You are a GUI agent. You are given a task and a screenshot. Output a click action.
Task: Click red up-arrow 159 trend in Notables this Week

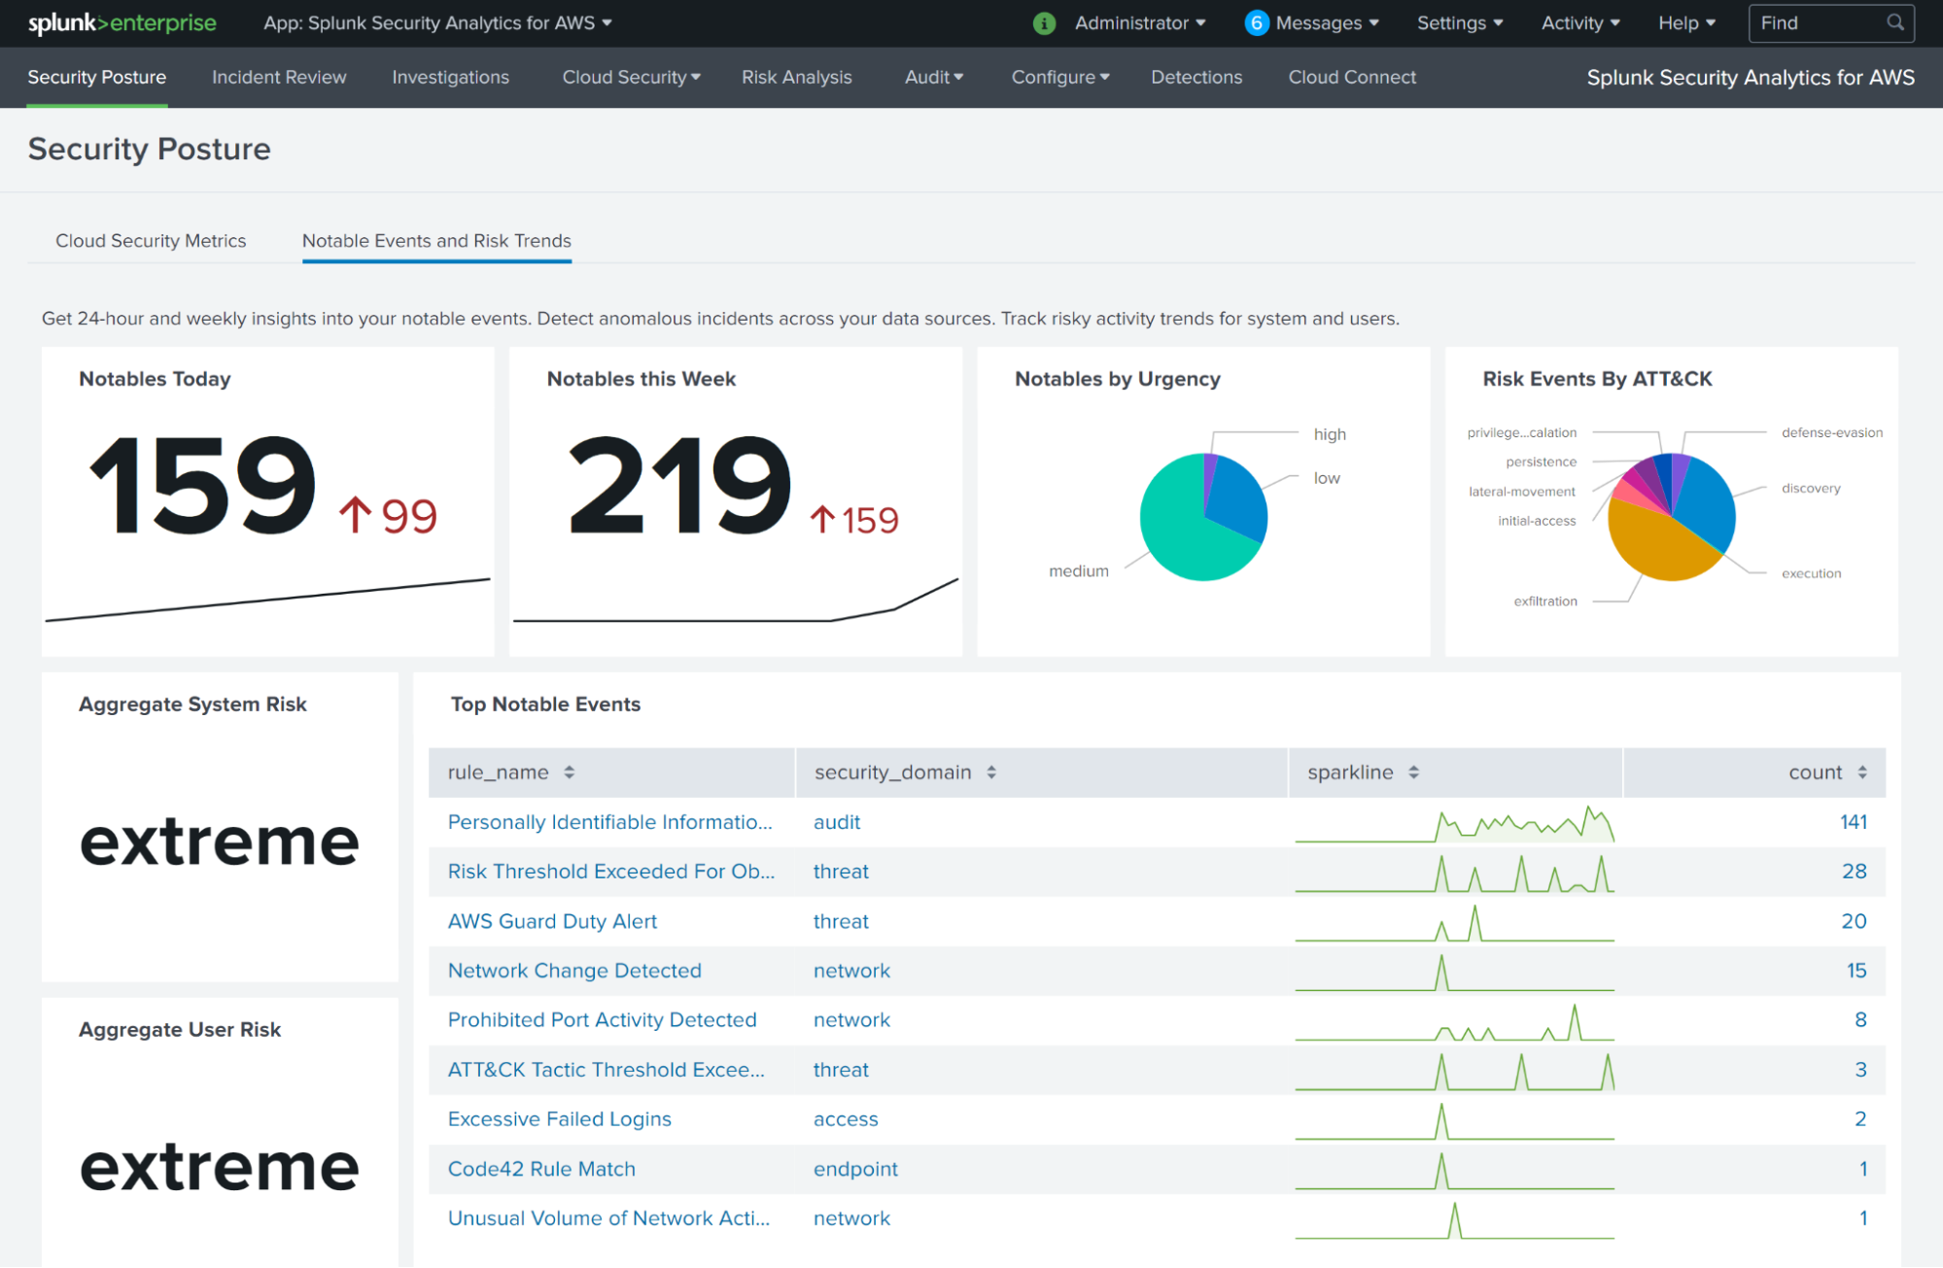854,520
